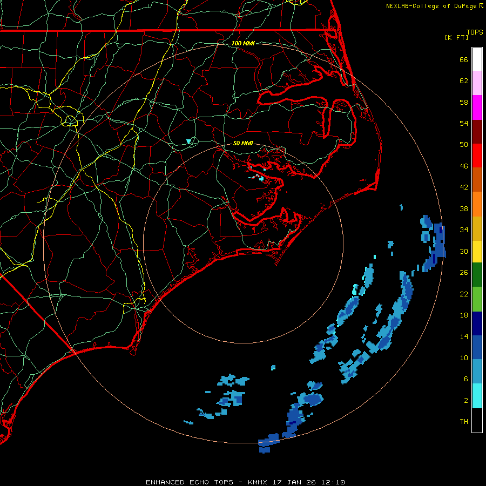The image size is (486, 486).
Task: Click the NEXLAB-College of DuPage text
Action: click(x=431, y=6)
